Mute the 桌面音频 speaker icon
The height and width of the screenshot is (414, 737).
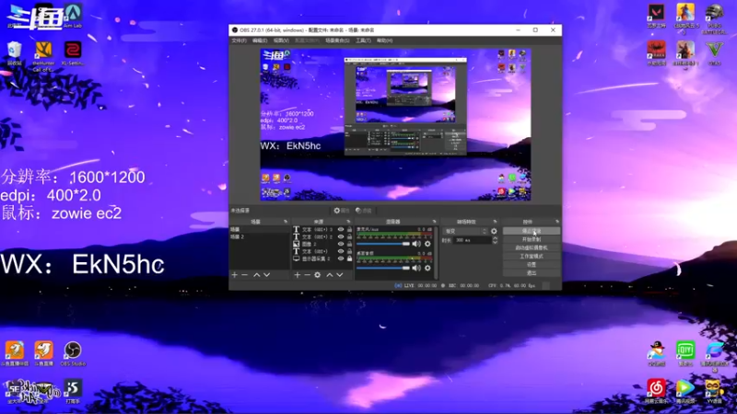click(416, 268)
